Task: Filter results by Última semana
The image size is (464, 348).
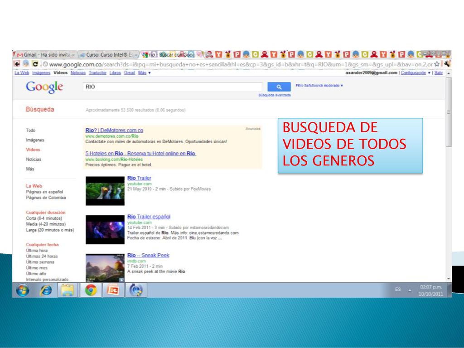Action: 40,262
